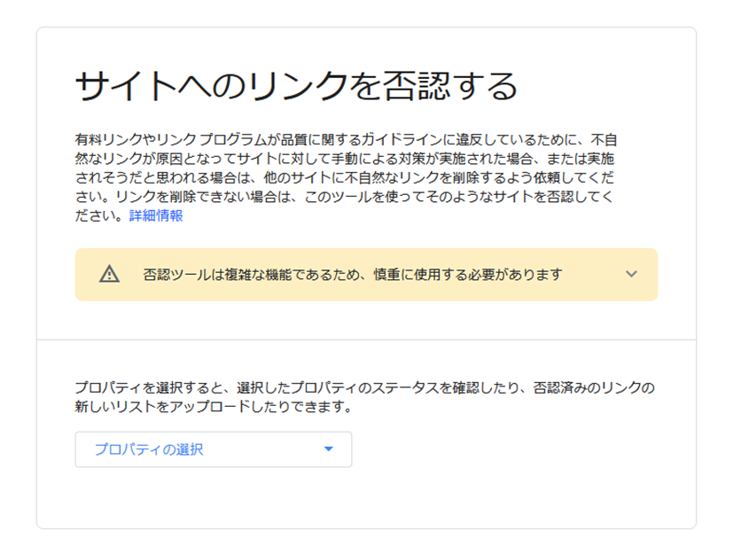This screenshot has width=733, height=554.
Task: Open the プロパティの選択 dropdown
Action: point(214,449)
